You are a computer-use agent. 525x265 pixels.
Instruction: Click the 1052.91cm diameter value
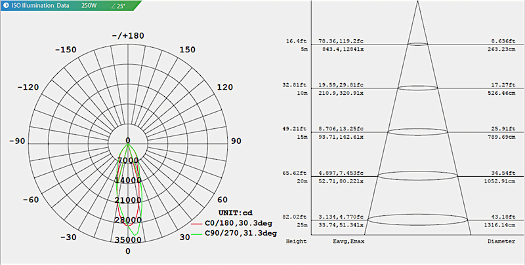[500, 181]
